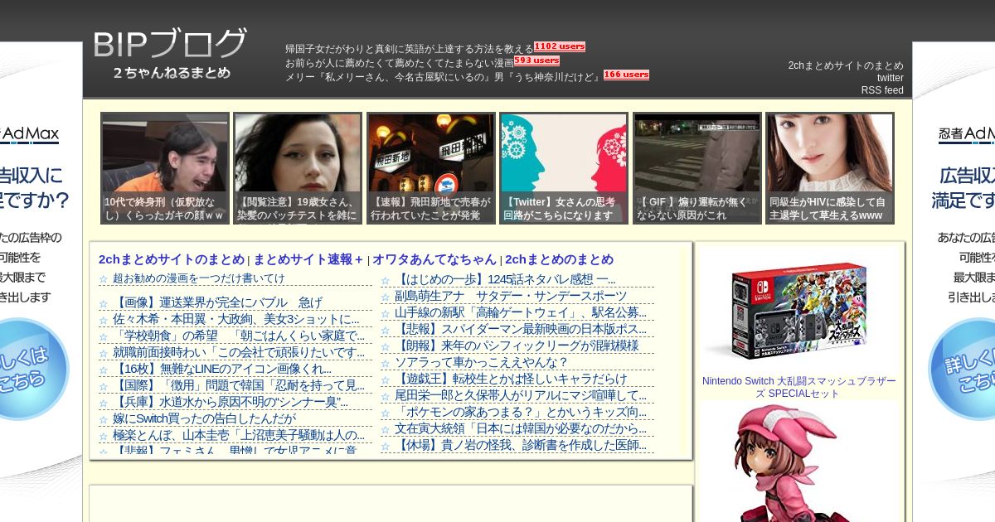Open the RSS feed link
The width and height of the screenshot is (995, 522).
882,90
